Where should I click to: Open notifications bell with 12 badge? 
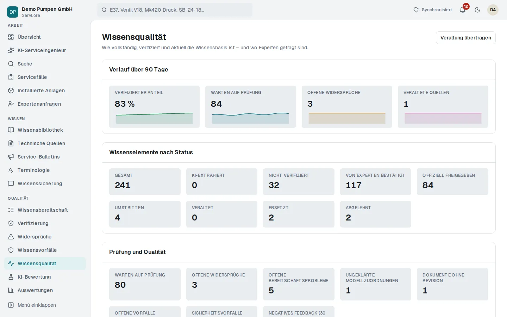463,10
